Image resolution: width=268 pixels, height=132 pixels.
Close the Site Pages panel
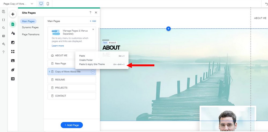96,13
